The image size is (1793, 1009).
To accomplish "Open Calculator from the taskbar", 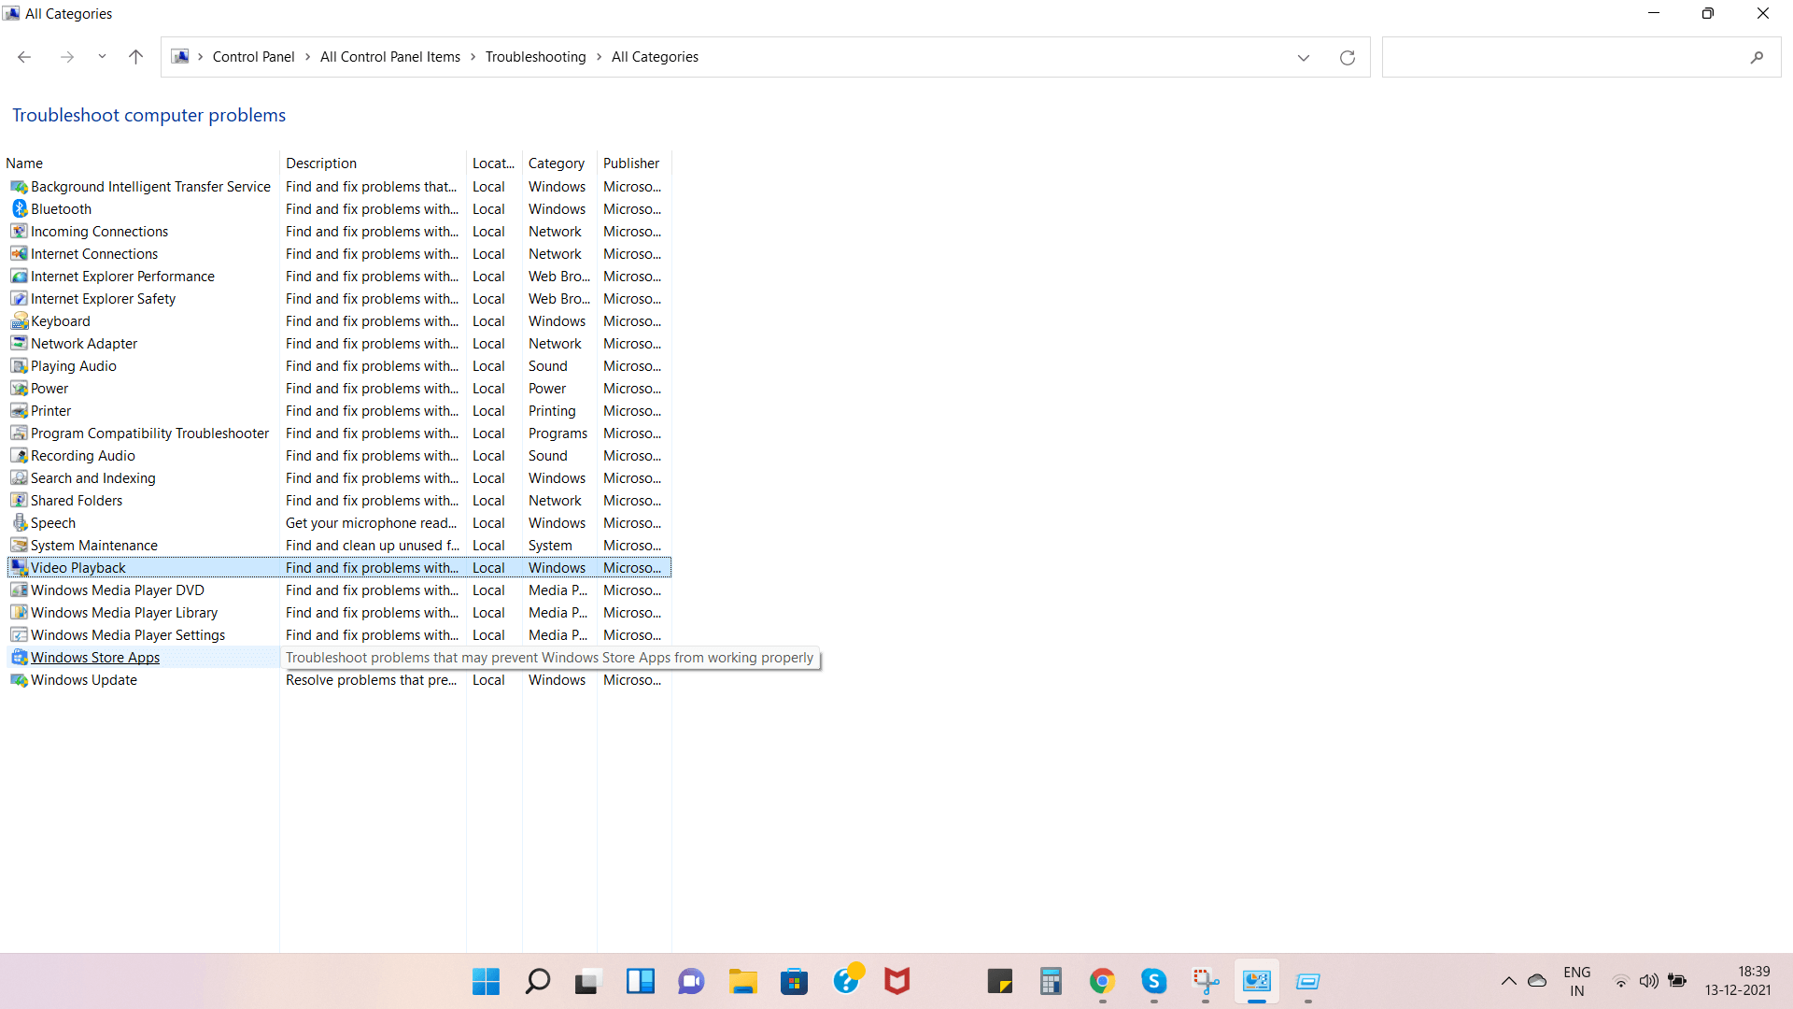I will tap(1051, 981).
